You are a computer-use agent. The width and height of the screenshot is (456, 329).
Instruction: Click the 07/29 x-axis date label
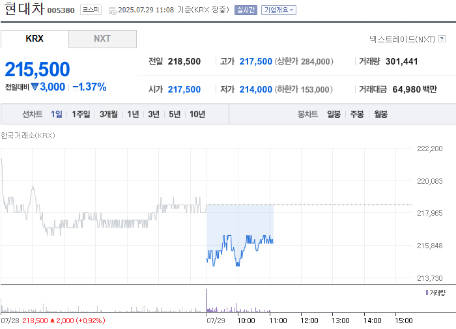[216, 321]
